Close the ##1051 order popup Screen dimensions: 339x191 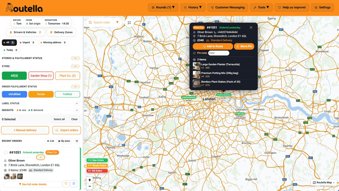[x=251, y=27]
